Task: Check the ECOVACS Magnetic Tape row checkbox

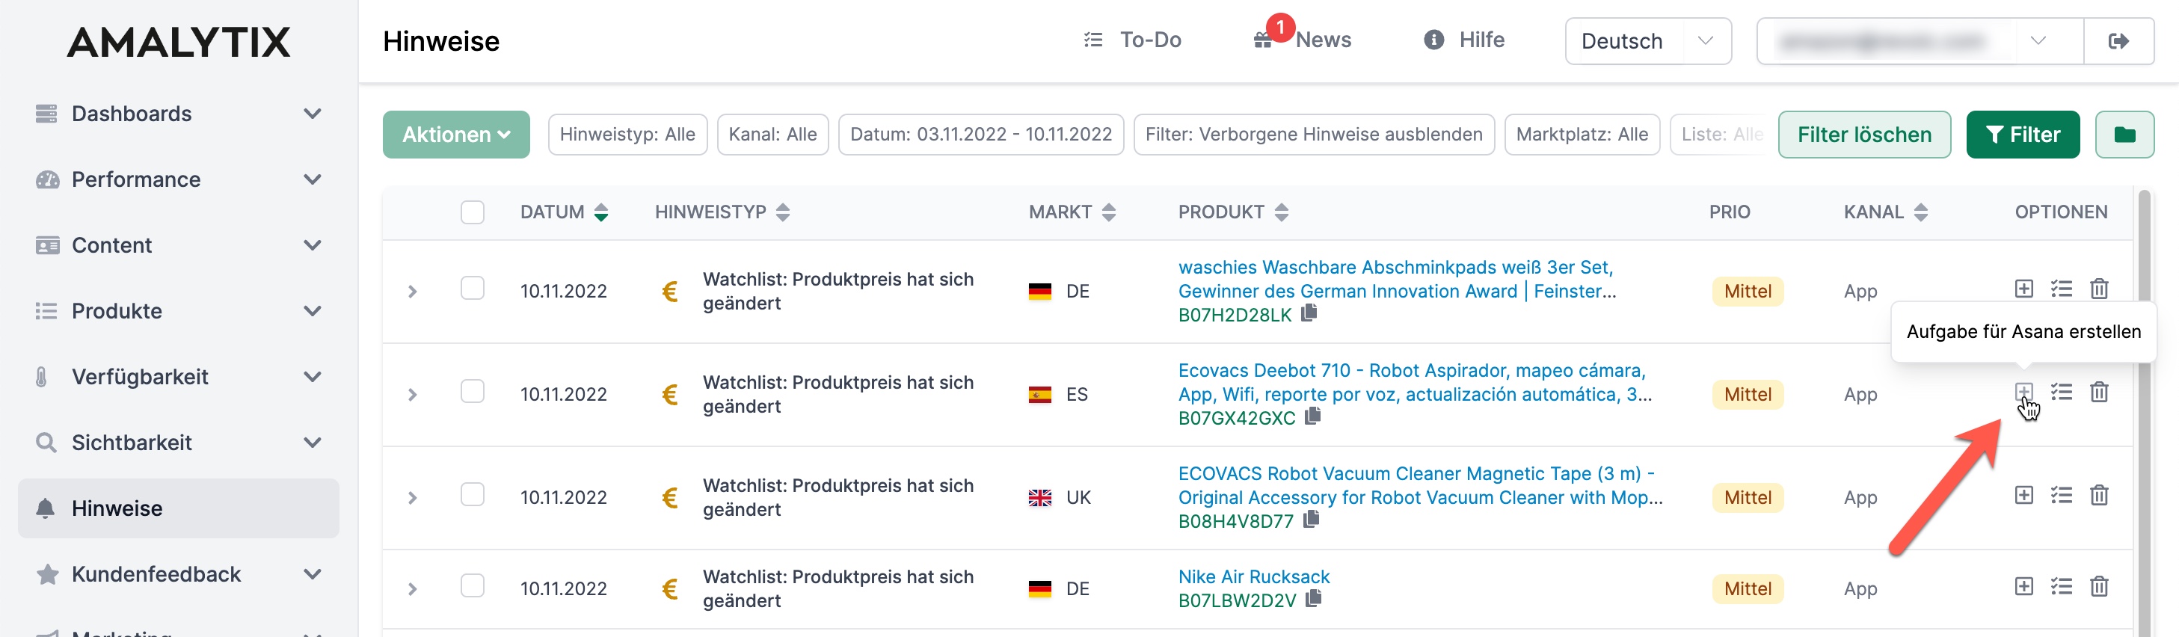Action: pos(472,495)
